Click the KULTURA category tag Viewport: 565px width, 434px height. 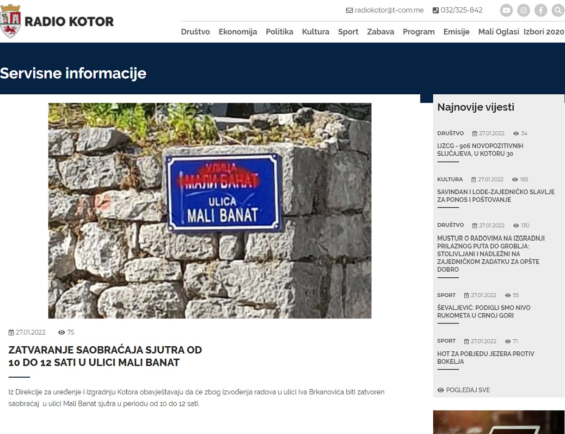click(450, 179)
